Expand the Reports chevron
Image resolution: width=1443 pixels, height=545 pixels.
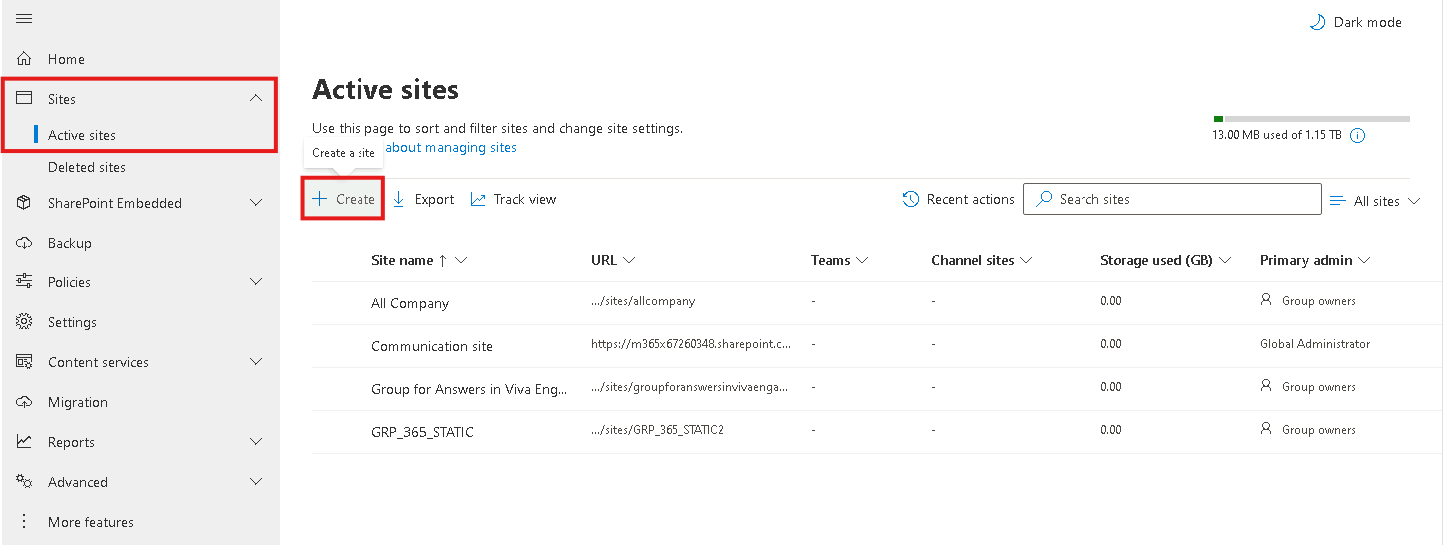click(x=256, y=442)
